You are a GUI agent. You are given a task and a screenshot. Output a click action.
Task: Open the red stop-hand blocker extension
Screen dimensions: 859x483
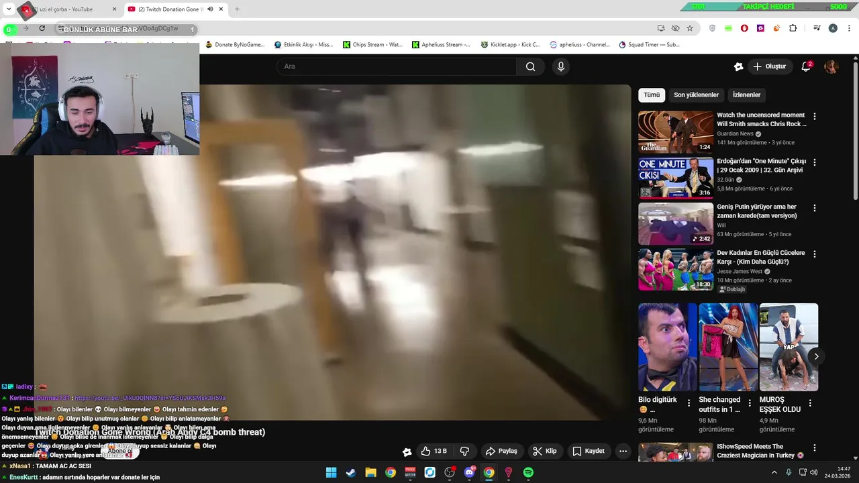pos(744,28)
